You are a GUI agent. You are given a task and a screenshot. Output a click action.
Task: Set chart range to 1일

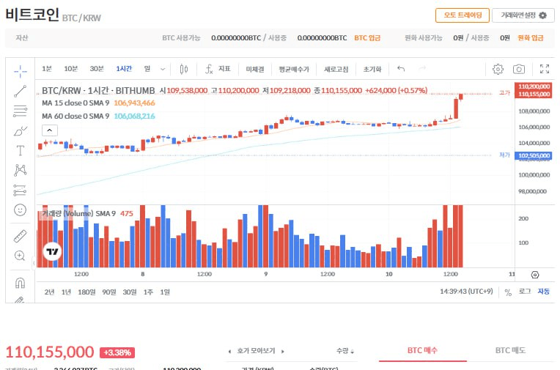pos(165,292)
